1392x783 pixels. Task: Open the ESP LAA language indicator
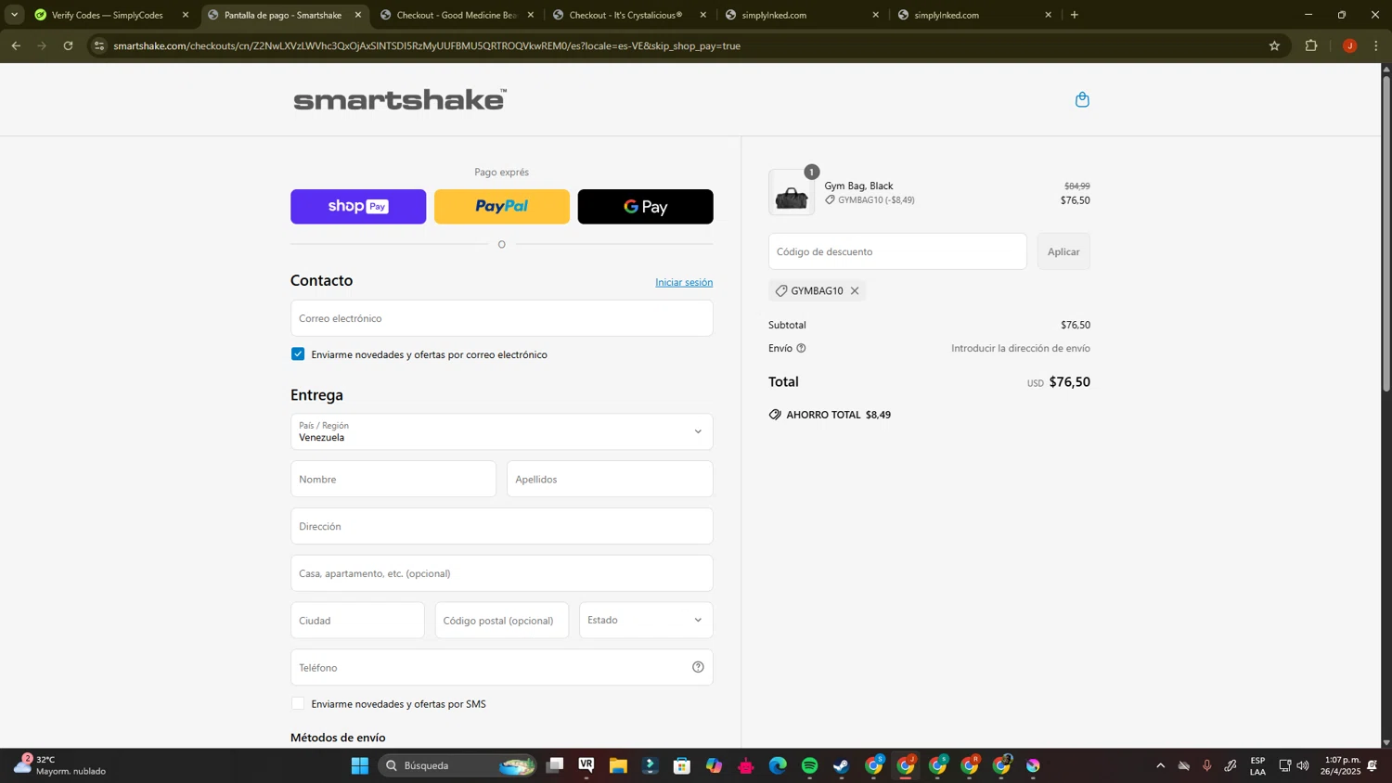(x=1257, y=765)
